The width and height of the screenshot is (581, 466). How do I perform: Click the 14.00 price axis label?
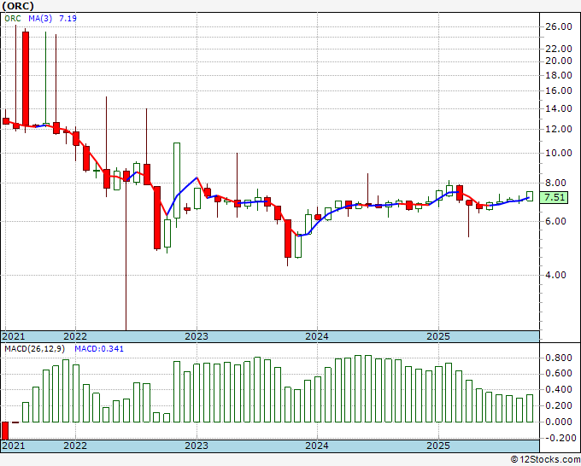click(x=559, y=108)
